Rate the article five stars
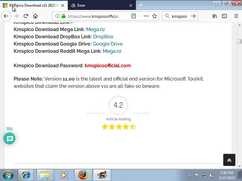Image resolution: width=242 pixels, height=181 pixels. click(133, 127)
